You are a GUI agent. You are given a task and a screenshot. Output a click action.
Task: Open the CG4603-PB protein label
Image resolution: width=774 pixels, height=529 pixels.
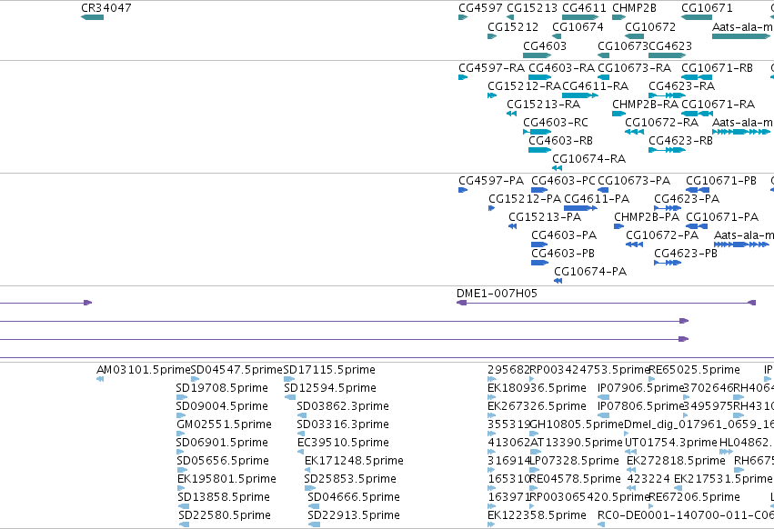coord(563,254)
